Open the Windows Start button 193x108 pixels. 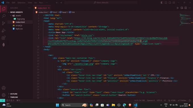tap(57, 105)
